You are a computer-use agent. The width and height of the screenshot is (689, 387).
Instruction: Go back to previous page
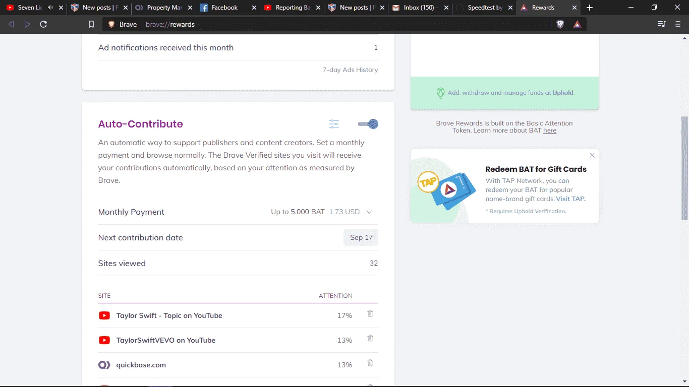point(12,24)
